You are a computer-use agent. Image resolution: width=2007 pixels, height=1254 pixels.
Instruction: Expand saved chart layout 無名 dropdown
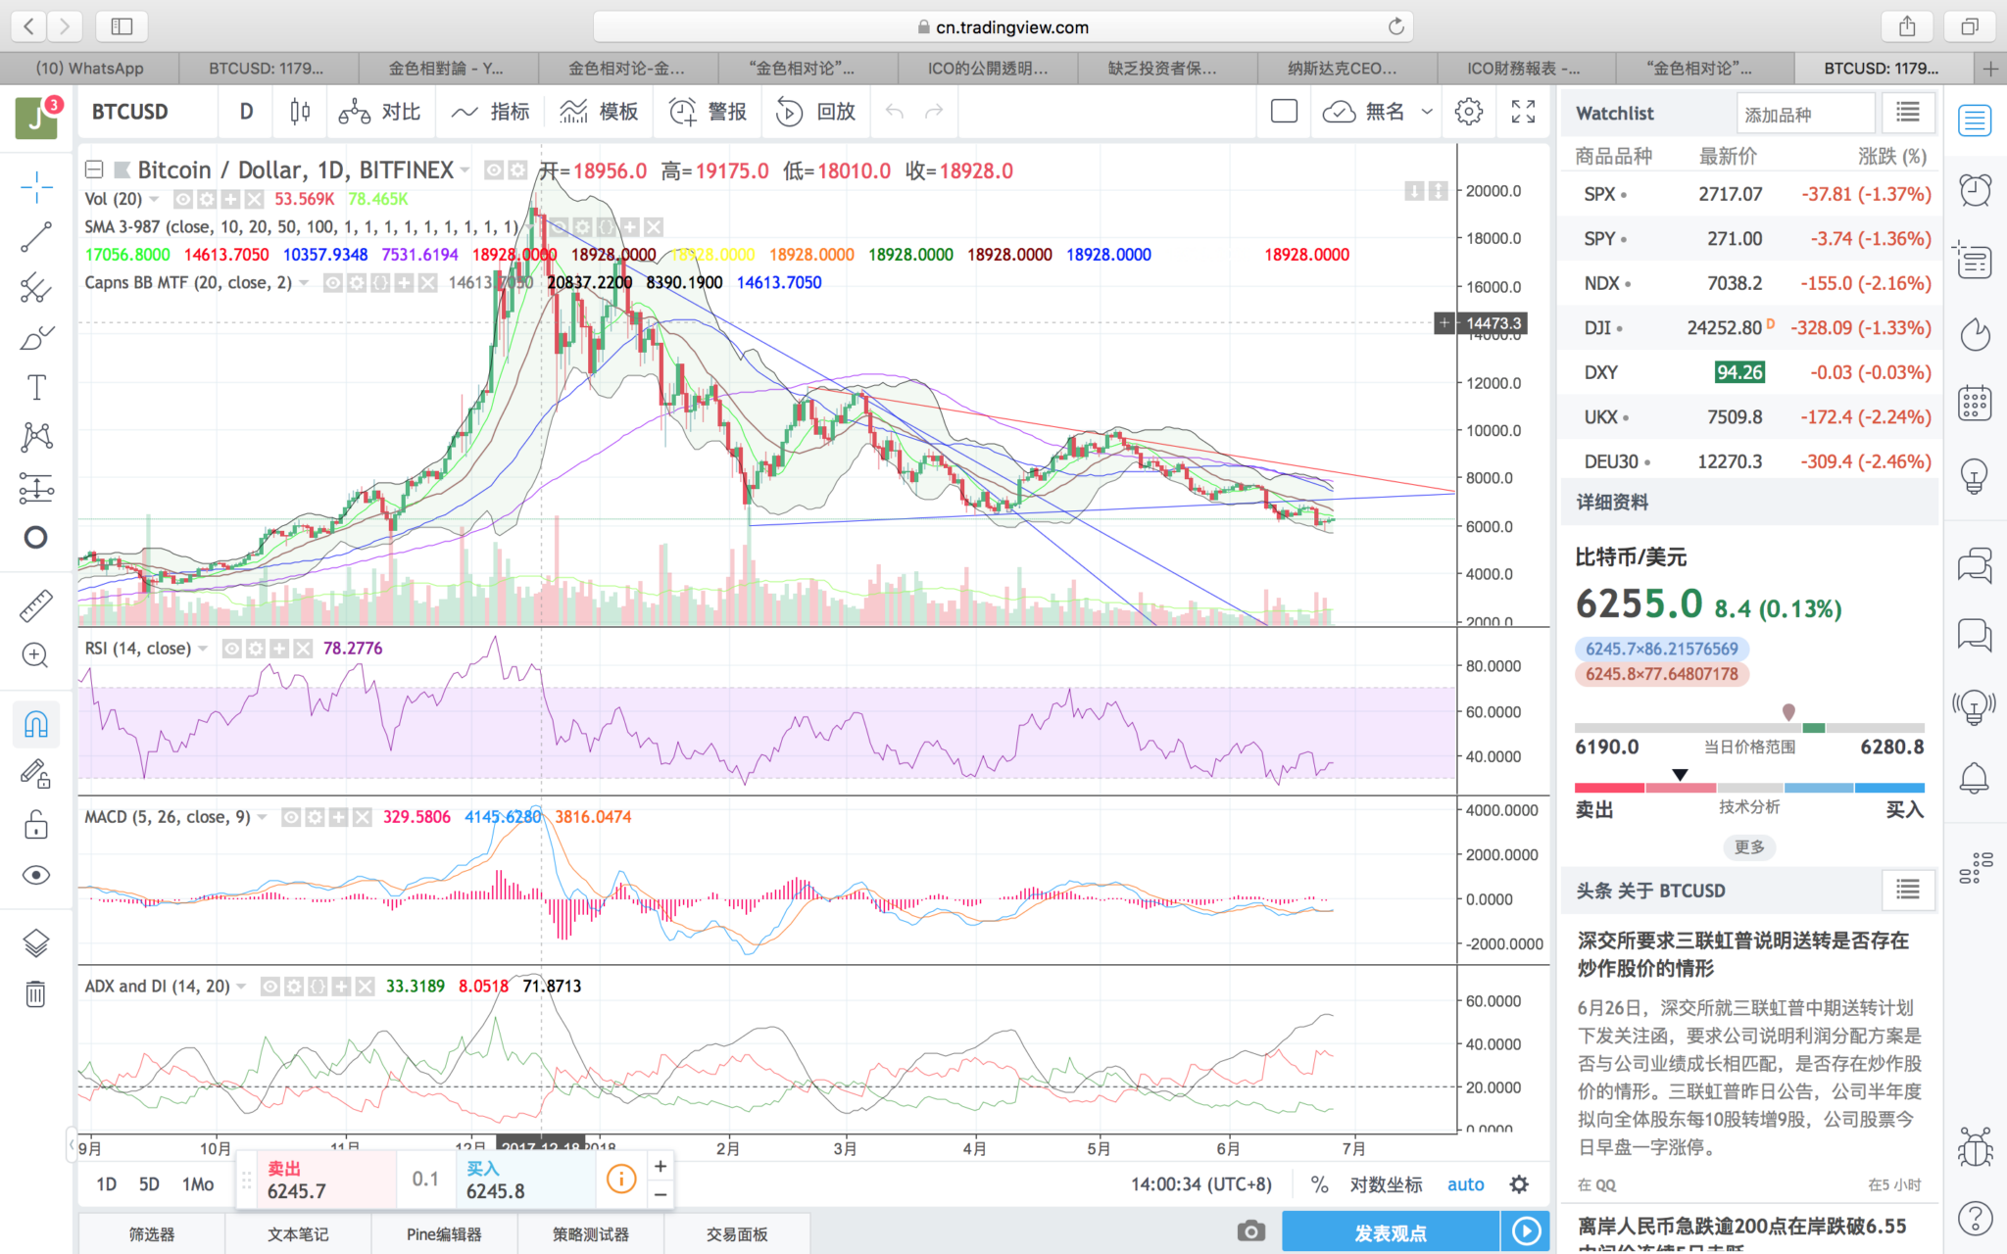pos(1427,112)
